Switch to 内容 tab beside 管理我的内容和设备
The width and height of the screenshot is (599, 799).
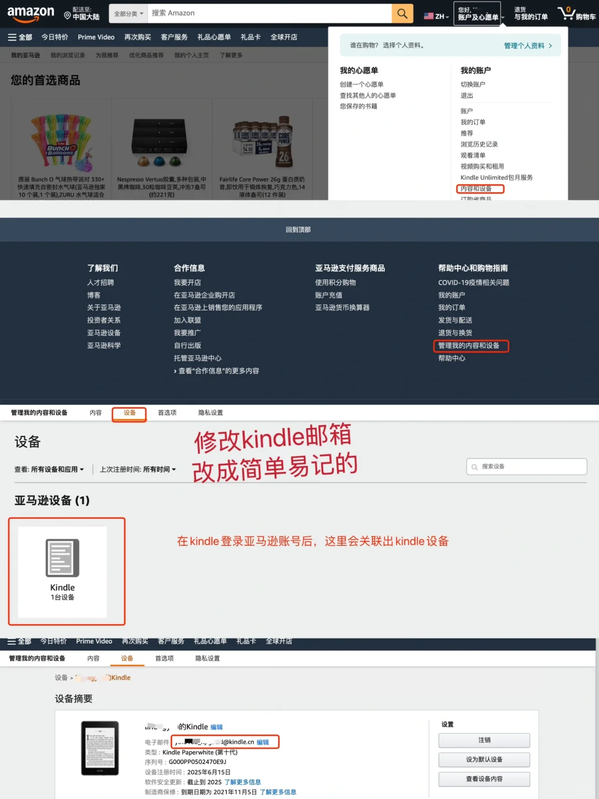[x=96, y=413]
